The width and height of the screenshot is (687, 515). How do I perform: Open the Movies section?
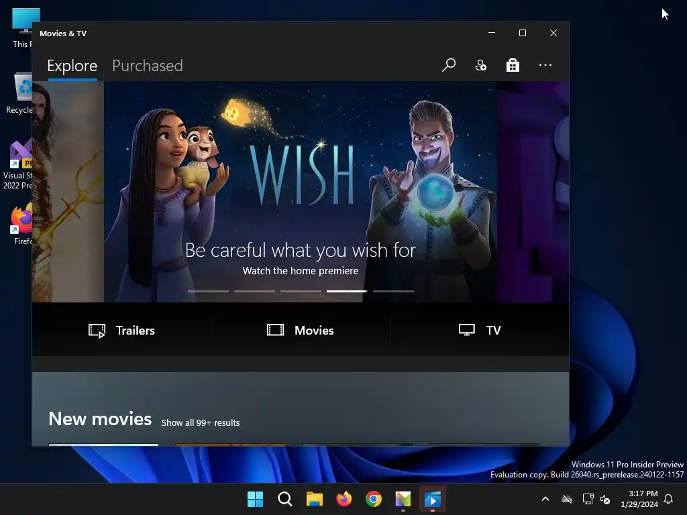(300, 330)
